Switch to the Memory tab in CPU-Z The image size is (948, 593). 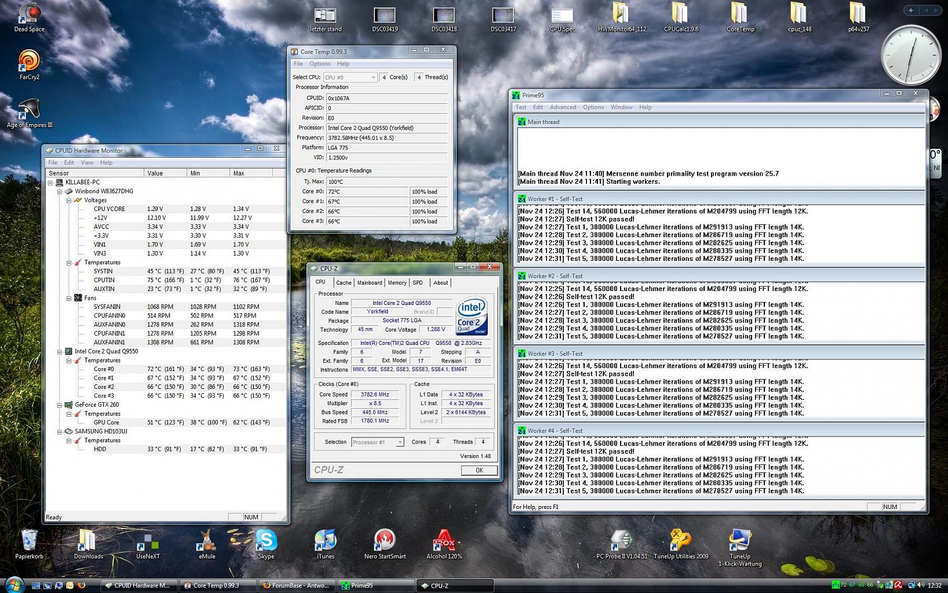(397, 283)
